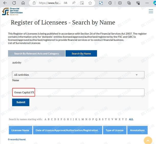This screenshot has width=156, height=144.
Task: Filter names starting with J
Action: (x=73, y=119)
